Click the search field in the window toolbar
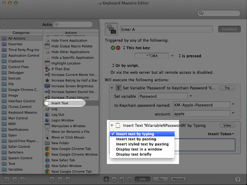247x185 pixels. point(219,13)
